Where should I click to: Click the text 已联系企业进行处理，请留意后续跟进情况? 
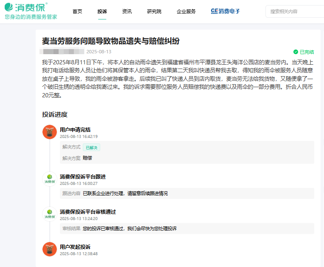click(x=125, y=193)
